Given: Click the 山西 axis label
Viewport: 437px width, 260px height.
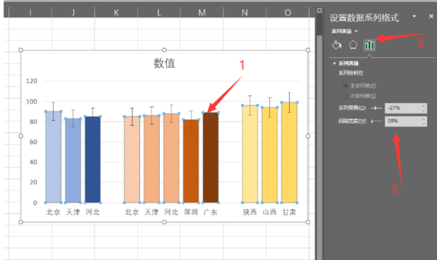Looking at the screenshot, I should pos(269,212).
